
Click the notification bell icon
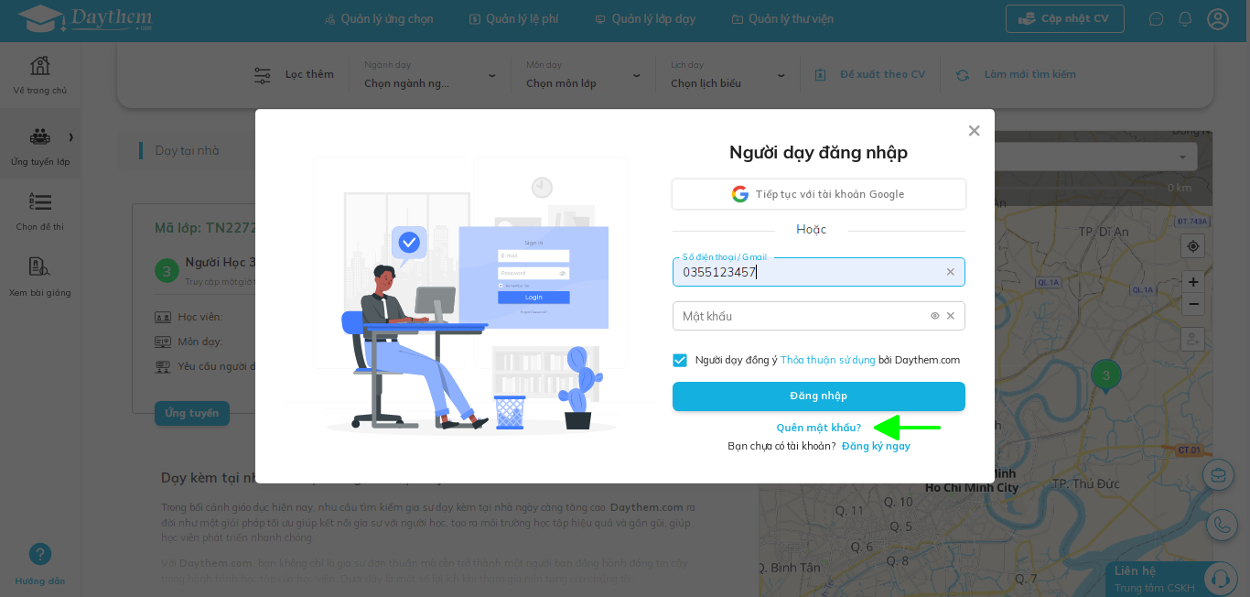click(1185, 18)
